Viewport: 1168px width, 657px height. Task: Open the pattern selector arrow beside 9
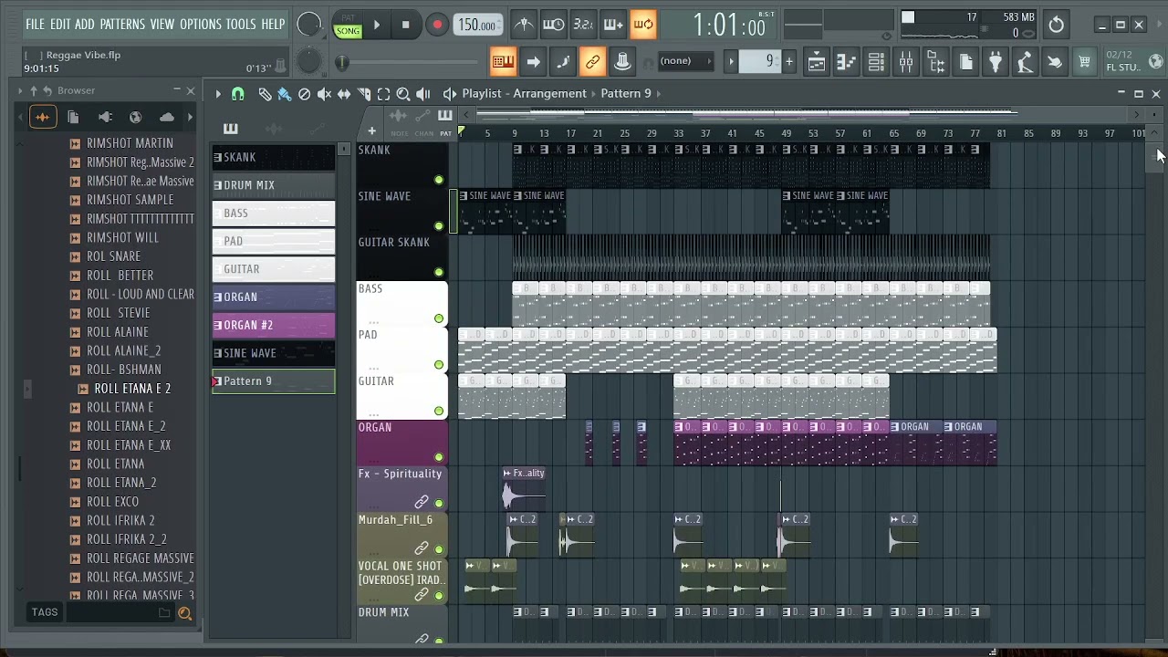tap(731, 61)
